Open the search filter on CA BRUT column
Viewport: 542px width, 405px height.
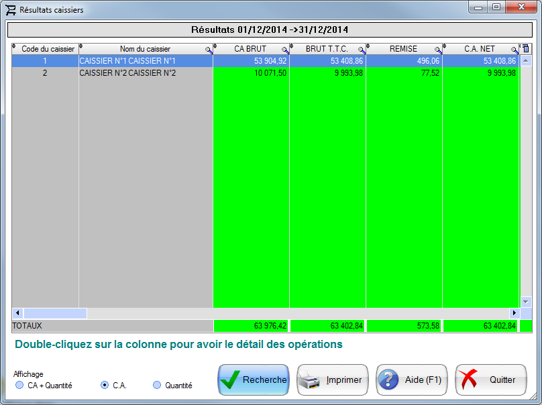(x=285, y=49)
